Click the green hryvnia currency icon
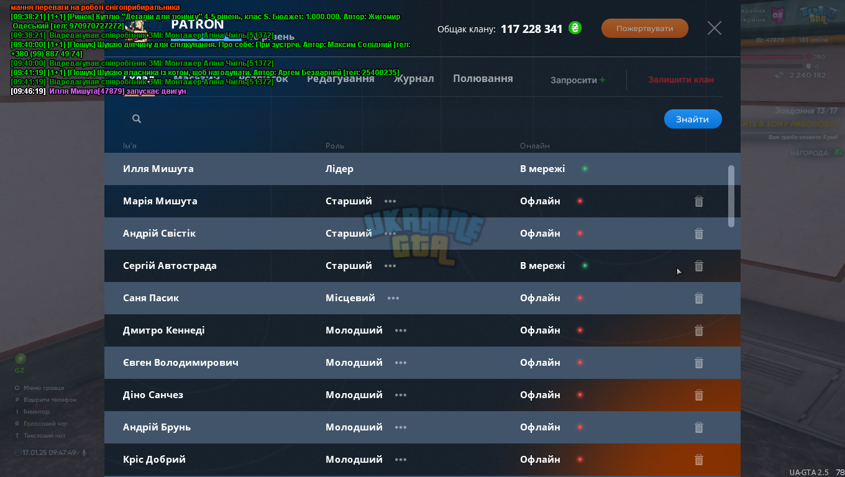The image size is (845, 477). [x=575, y=28]
